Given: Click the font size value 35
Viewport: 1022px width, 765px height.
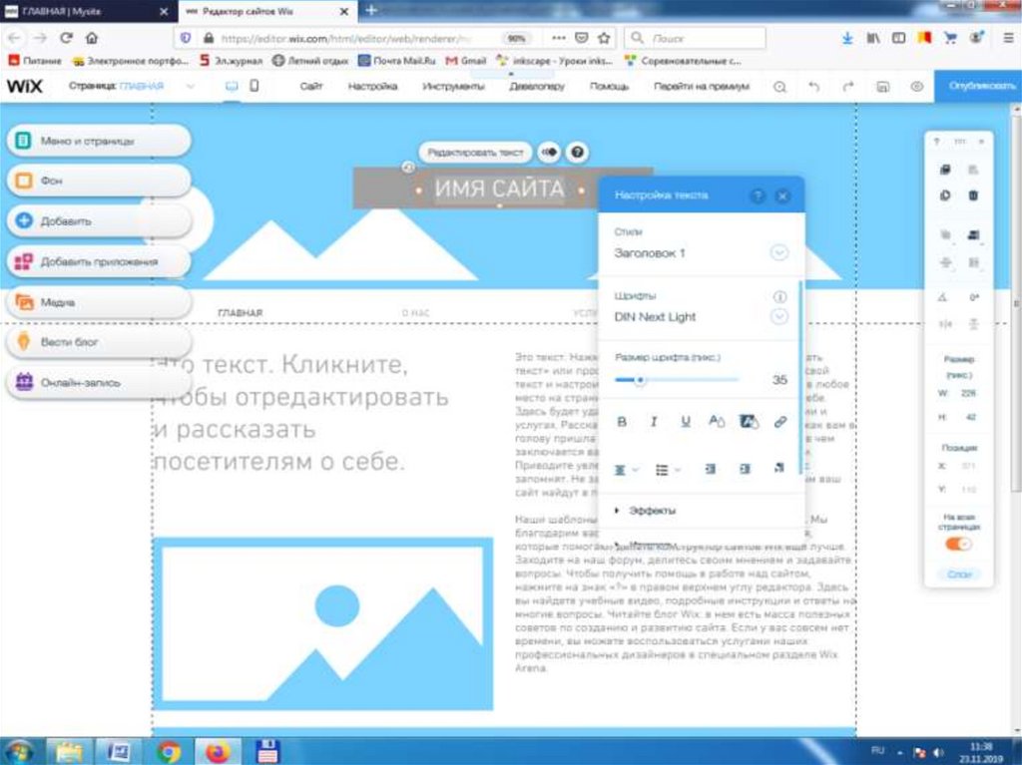Looking at the screenshot, I should tap(779, 380).
